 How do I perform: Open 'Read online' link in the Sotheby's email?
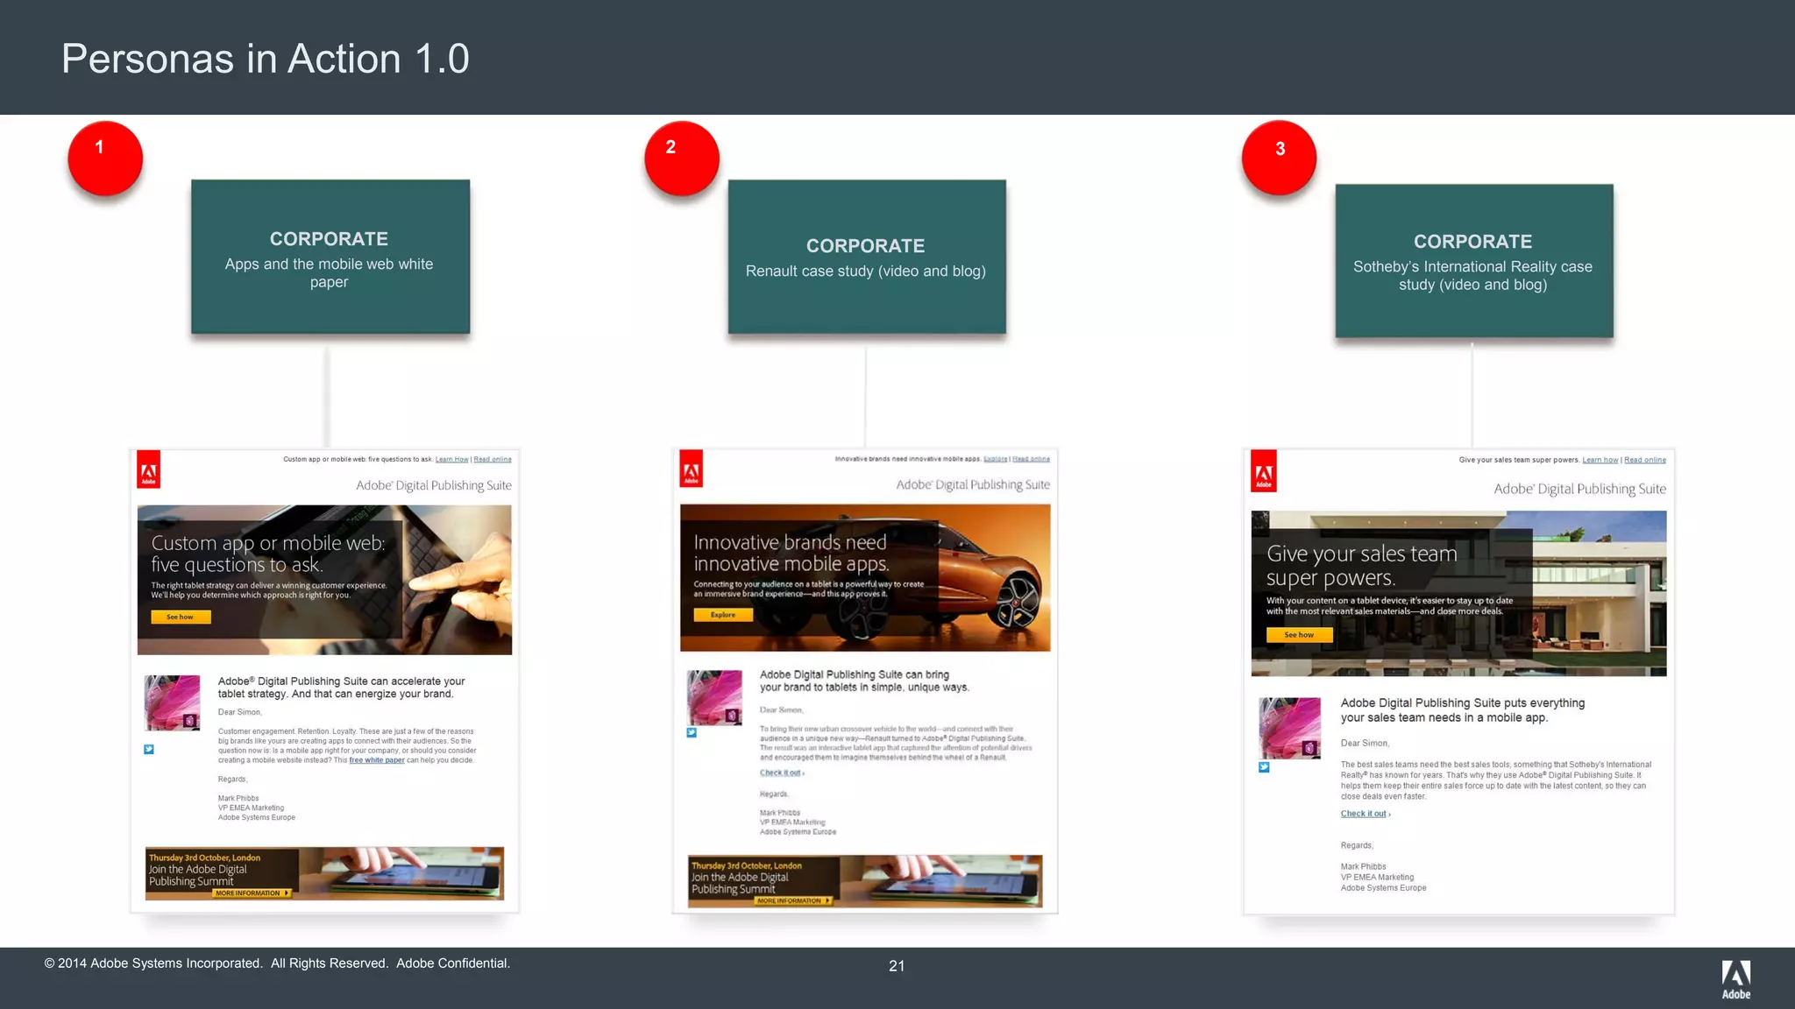[x=1645, y=460]
